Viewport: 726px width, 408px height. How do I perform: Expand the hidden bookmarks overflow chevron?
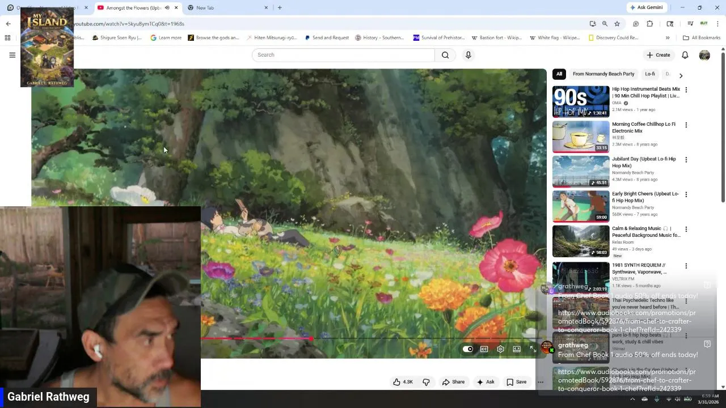coord(668,38)
